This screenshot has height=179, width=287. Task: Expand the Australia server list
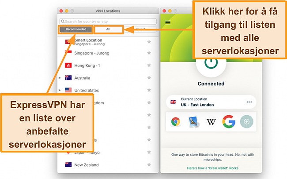pyautogui.click(x=60, y=78)
